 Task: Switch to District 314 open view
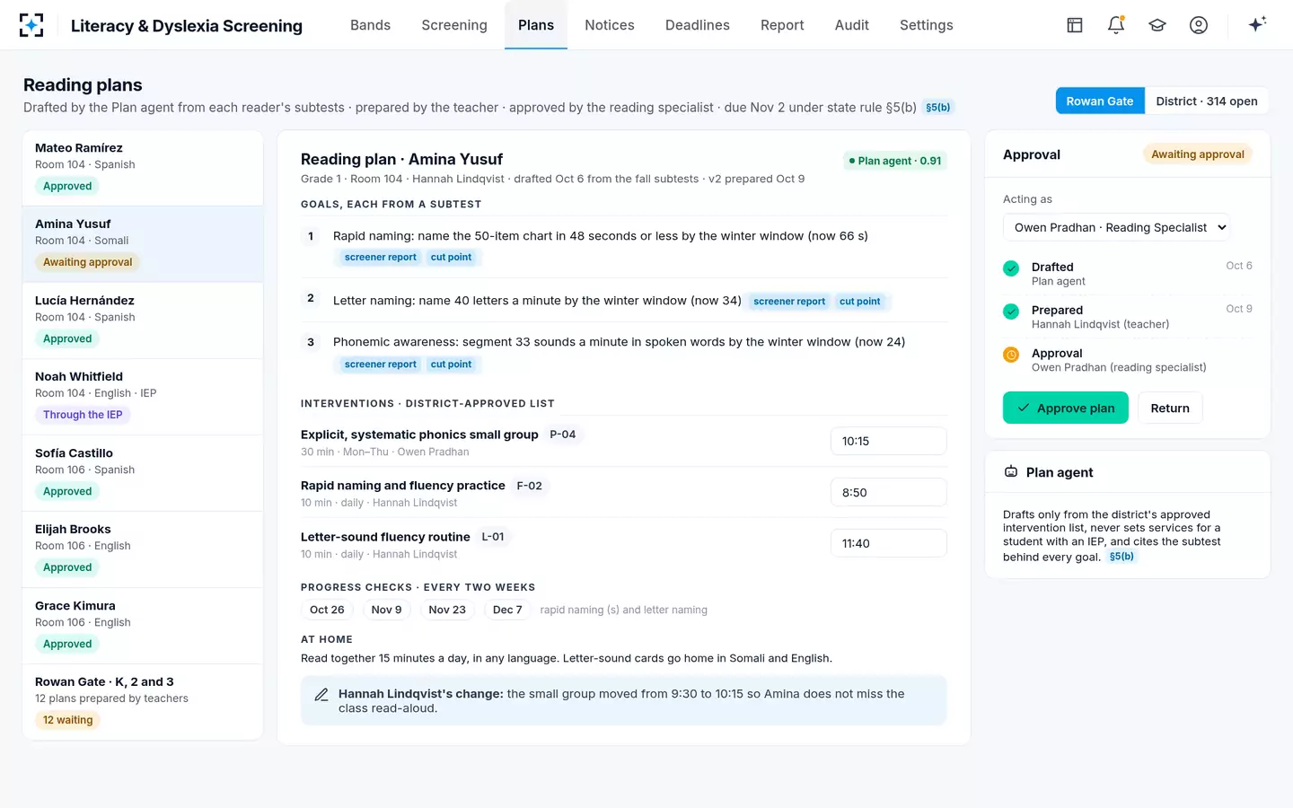[x=1207, y=101]
